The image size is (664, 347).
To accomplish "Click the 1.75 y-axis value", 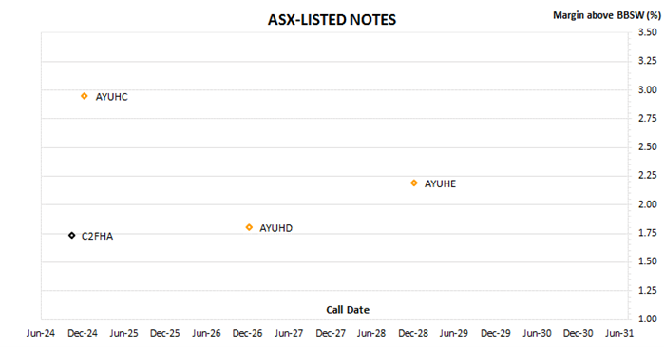I will click(648, 233).
